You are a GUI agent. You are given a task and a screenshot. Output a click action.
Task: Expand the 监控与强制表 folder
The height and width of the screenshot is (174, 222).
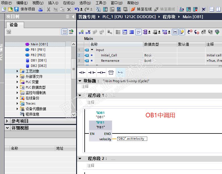pos(17,93)
